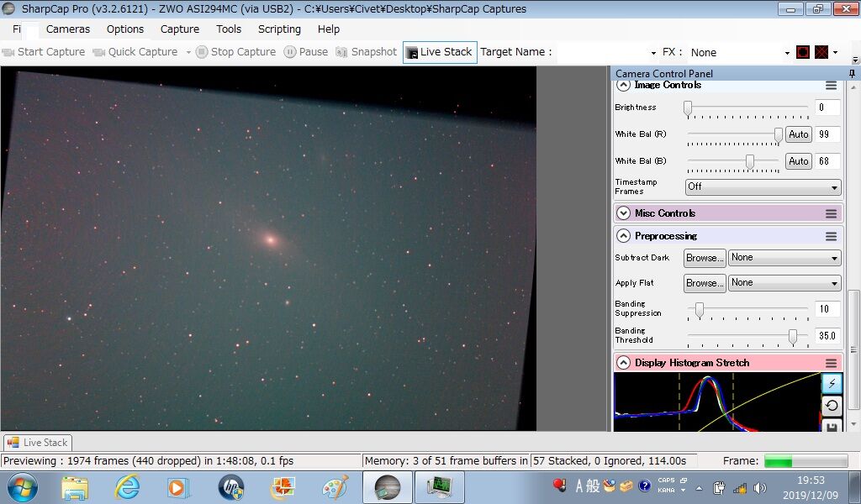Expand the Misc Controls section

click(x=623, y=213)
